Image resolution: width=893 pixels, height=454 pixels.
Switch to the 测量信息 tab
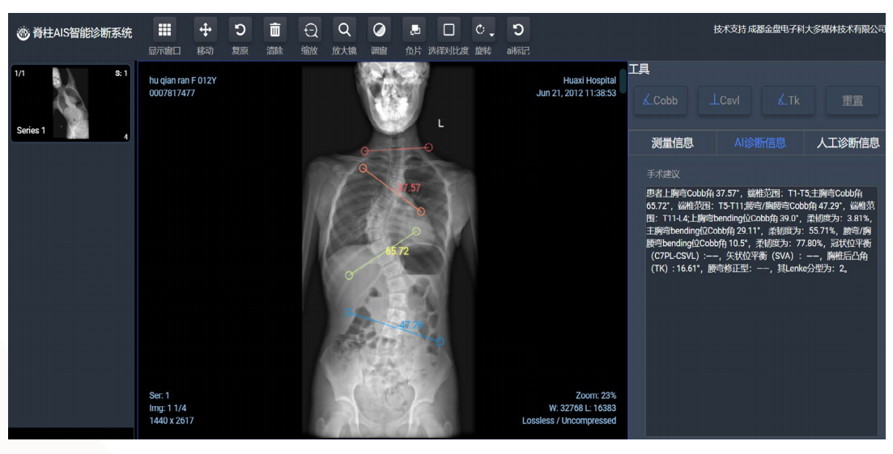click(672, 143)
